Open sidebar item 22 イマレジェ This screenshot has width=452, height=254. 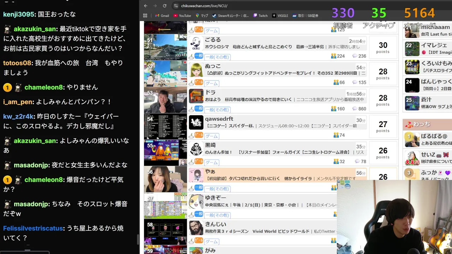click(428, 49)
